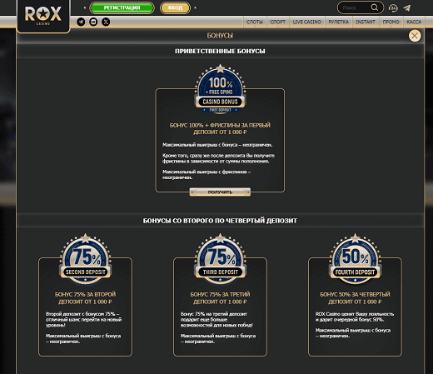Click text Второй депозит с бонусом 75%
The image size is (433, 374).
pos(83,319)
